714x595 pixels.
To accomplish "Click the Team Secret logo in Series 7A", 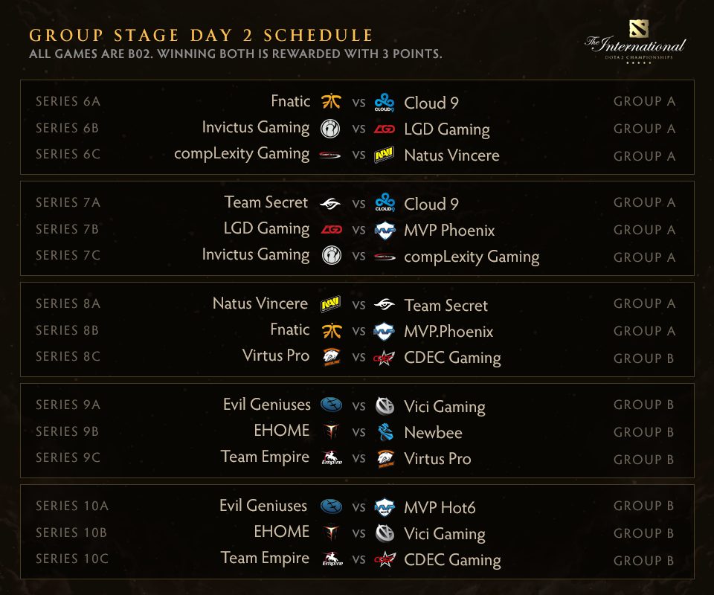I will [x=331, y=203].
